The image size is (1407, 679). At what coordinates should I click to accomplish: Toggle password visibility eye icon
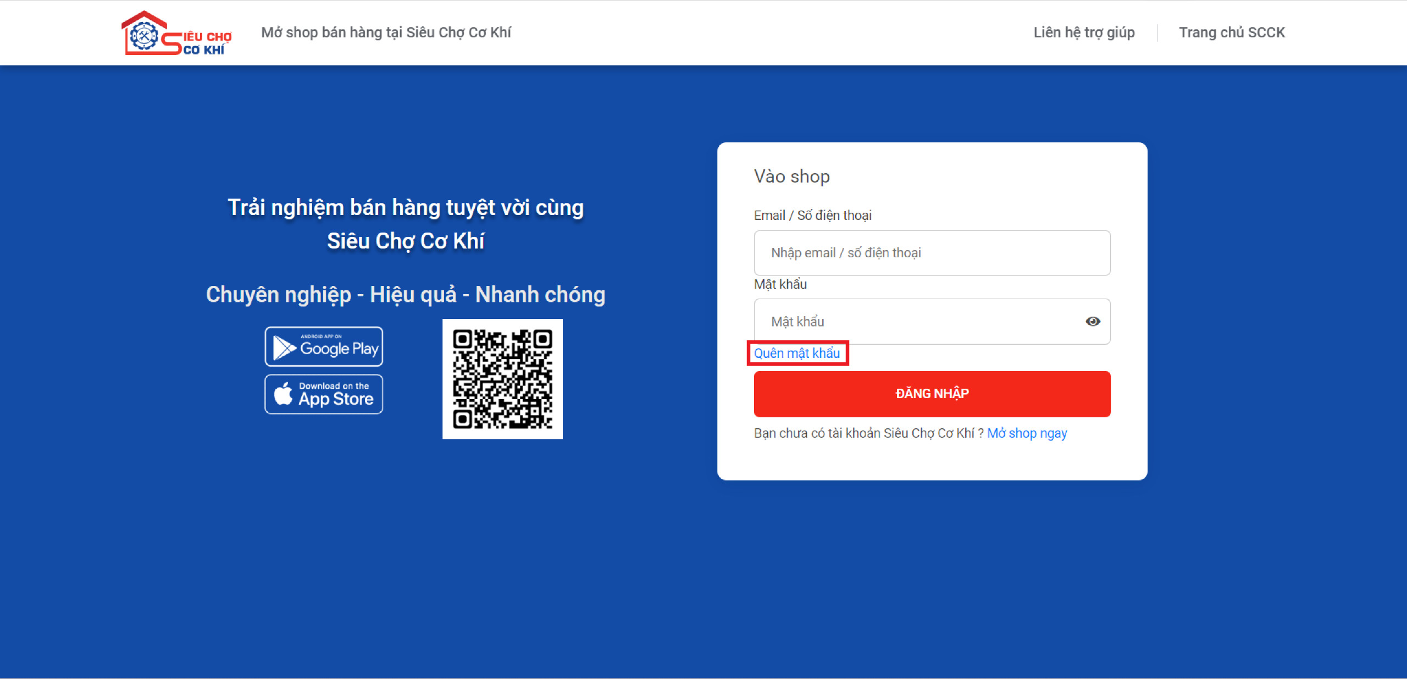(x=1093, y=322)
